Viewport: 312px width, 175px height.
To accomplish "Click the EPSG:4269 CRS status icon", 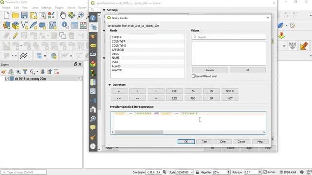I will pyautogui.click(x=288, y=172).
